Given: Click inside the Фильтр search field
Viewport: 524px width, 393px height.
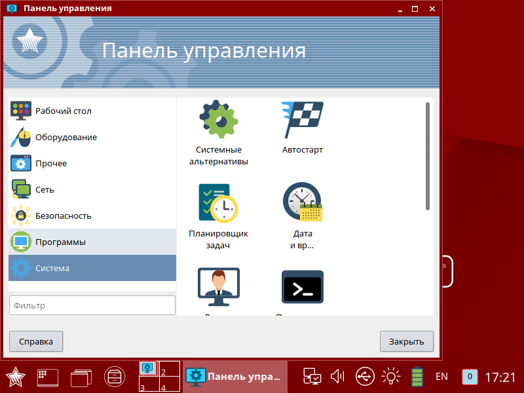Looking at the screenshot, I should click(92, 305).
